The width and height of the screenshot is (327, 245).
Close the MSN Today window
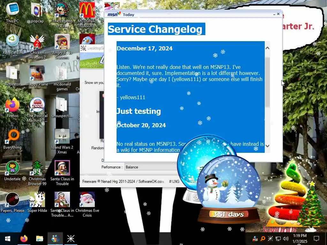coord(278,14)
